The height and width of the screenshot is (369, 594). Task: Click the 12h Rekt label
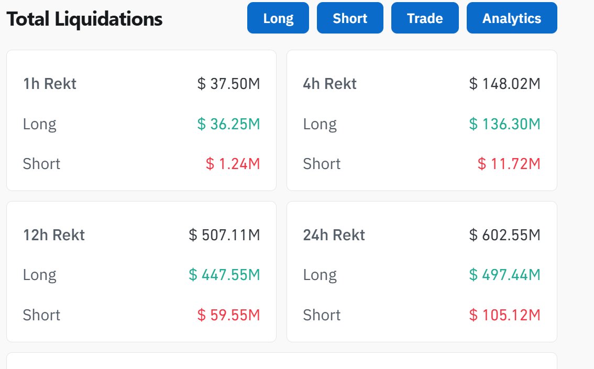pyautogui.click(x=54, y=235)
